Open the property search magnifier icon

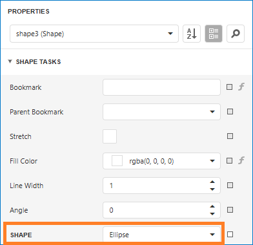(x=236, y=34)
